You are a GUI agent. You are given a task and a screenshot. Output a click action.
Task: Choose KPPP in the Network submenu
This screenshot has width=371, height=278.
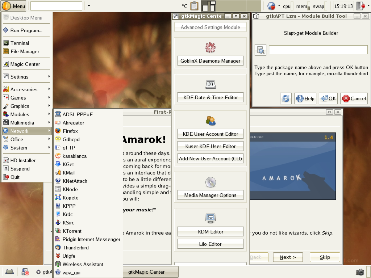pyautogui.click(x=88, y=206)
